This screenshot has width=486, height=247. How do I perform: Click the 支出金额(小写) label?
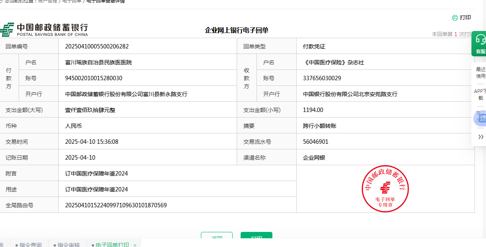coord(262,110)
